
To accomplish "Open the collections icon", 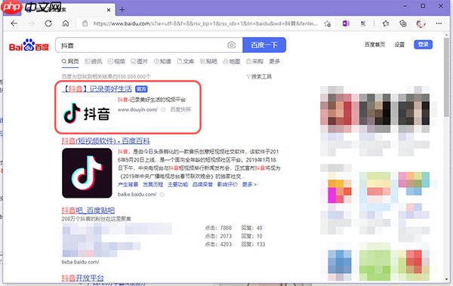I will (403, 23).
